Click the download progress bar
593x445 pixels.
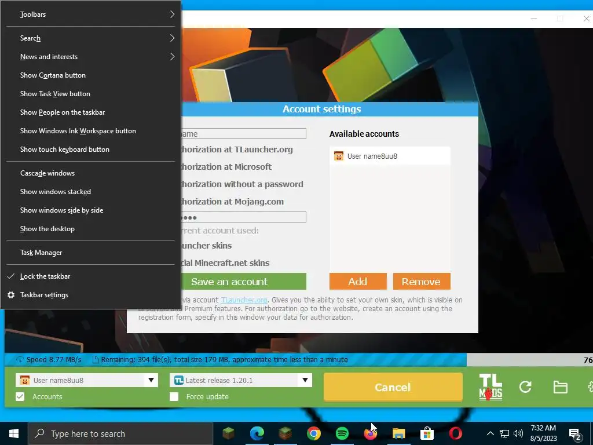click(x=299, y=359)
